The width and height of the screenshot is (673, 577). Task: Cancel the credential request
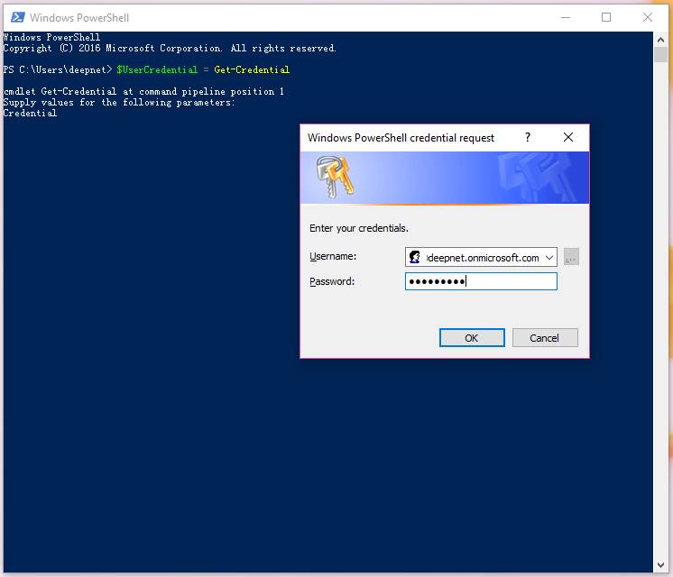coord(545,338)
